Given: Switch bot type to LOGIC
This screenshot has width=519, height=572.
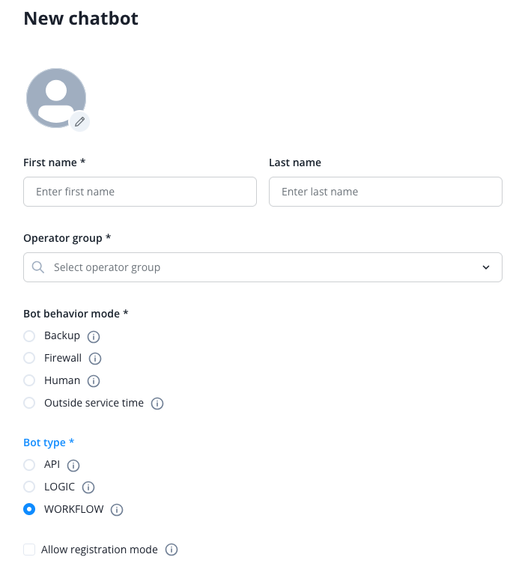Looking at the screenshot, I should 29,487.
